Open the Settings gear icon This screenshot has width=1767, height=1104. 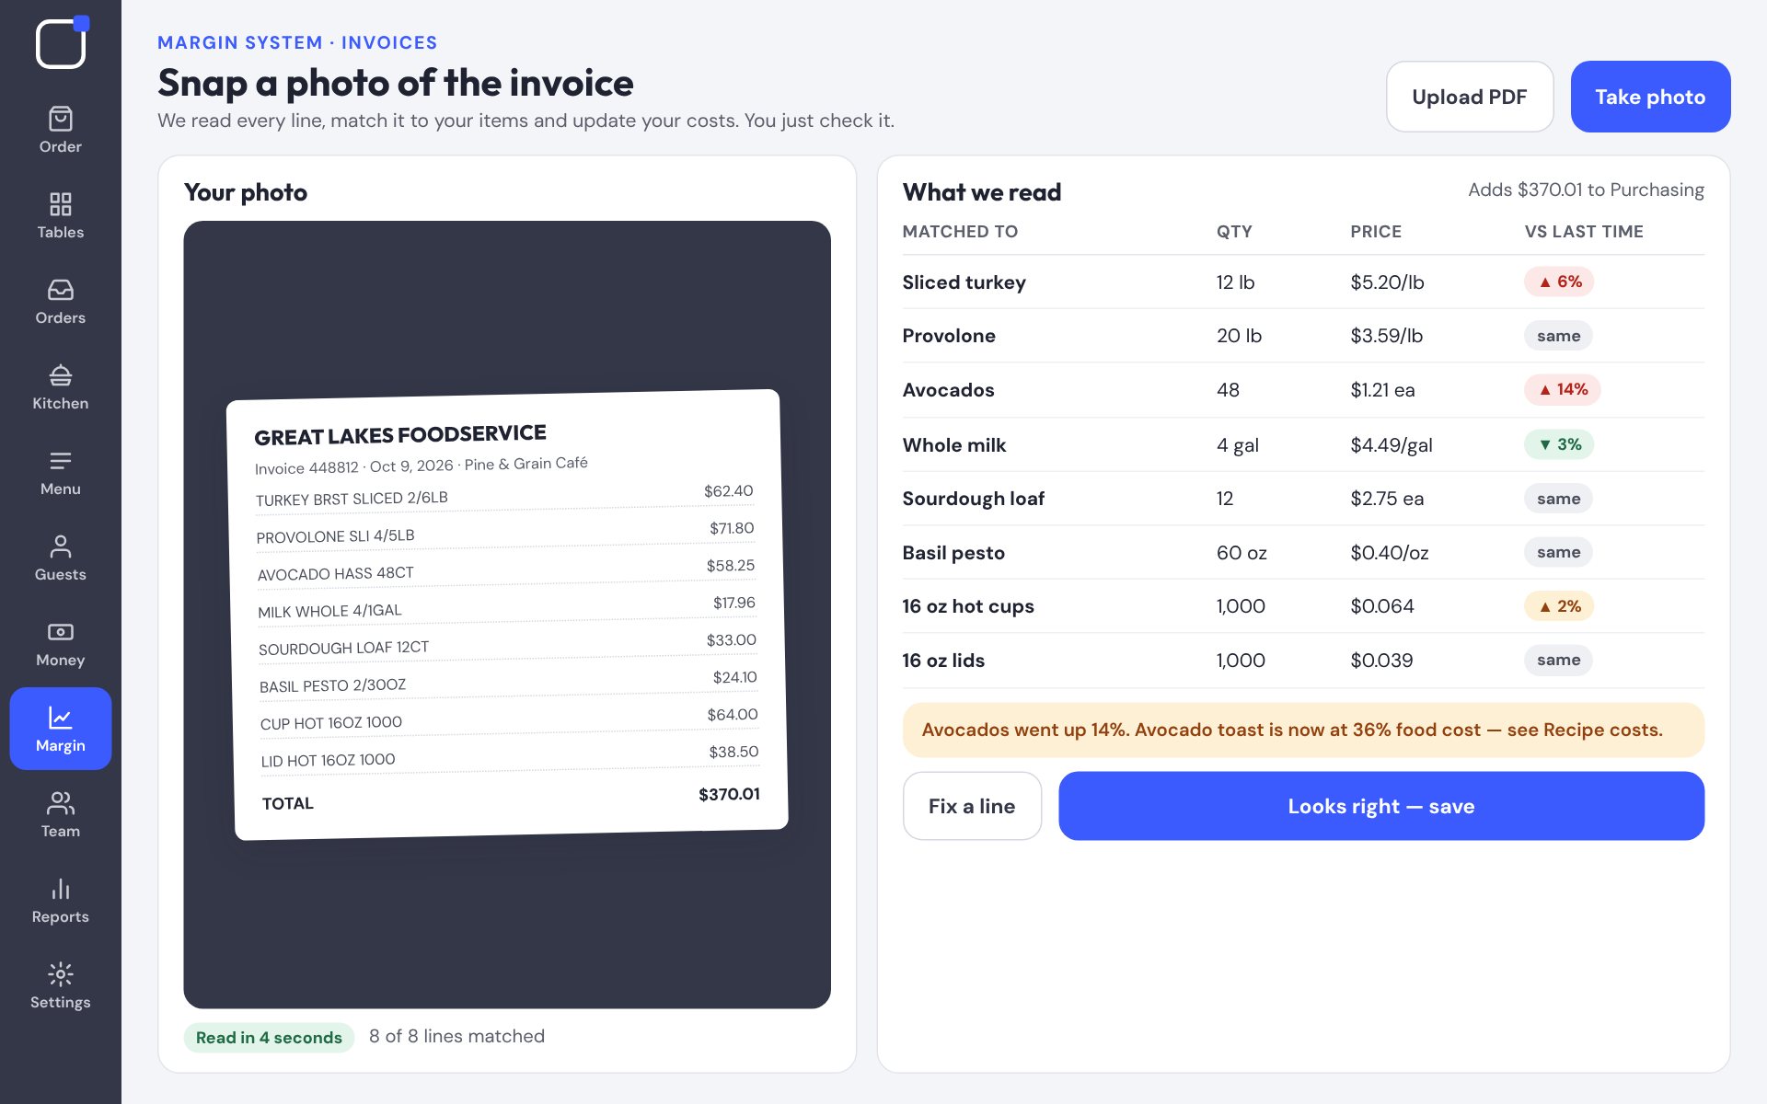(61, 974)
